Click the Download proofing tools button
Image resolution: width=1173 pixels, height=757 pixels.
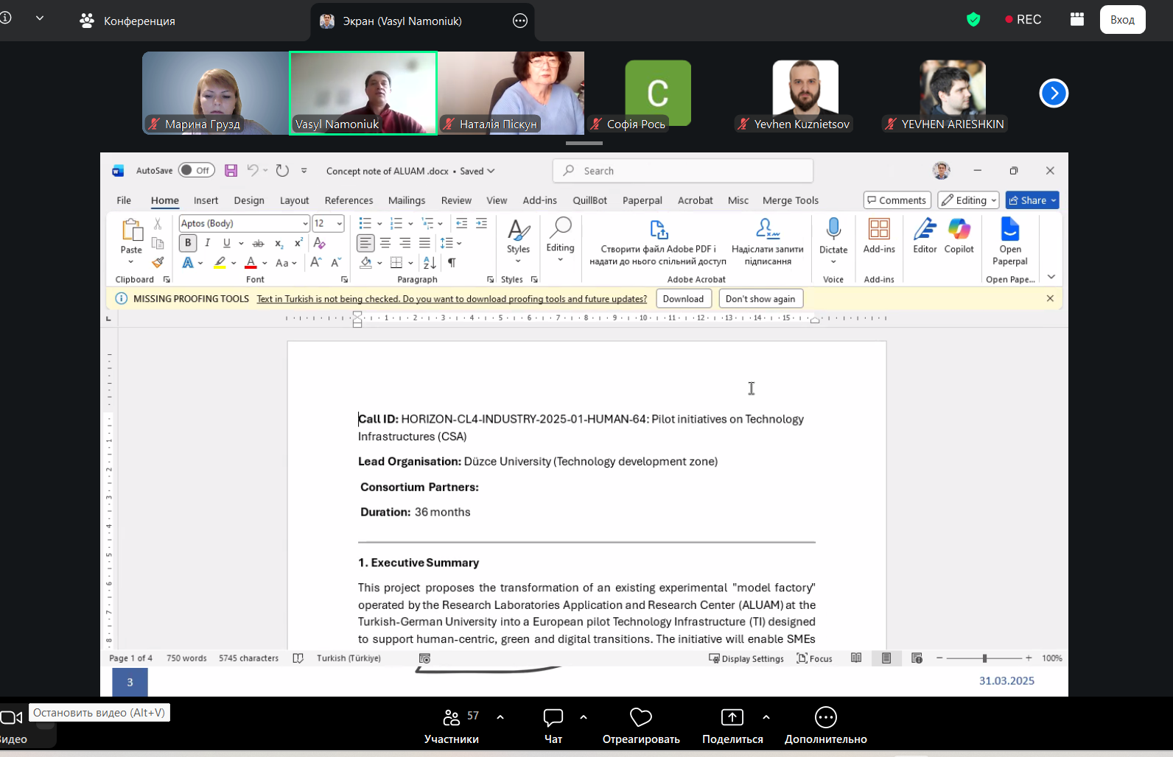683,299
